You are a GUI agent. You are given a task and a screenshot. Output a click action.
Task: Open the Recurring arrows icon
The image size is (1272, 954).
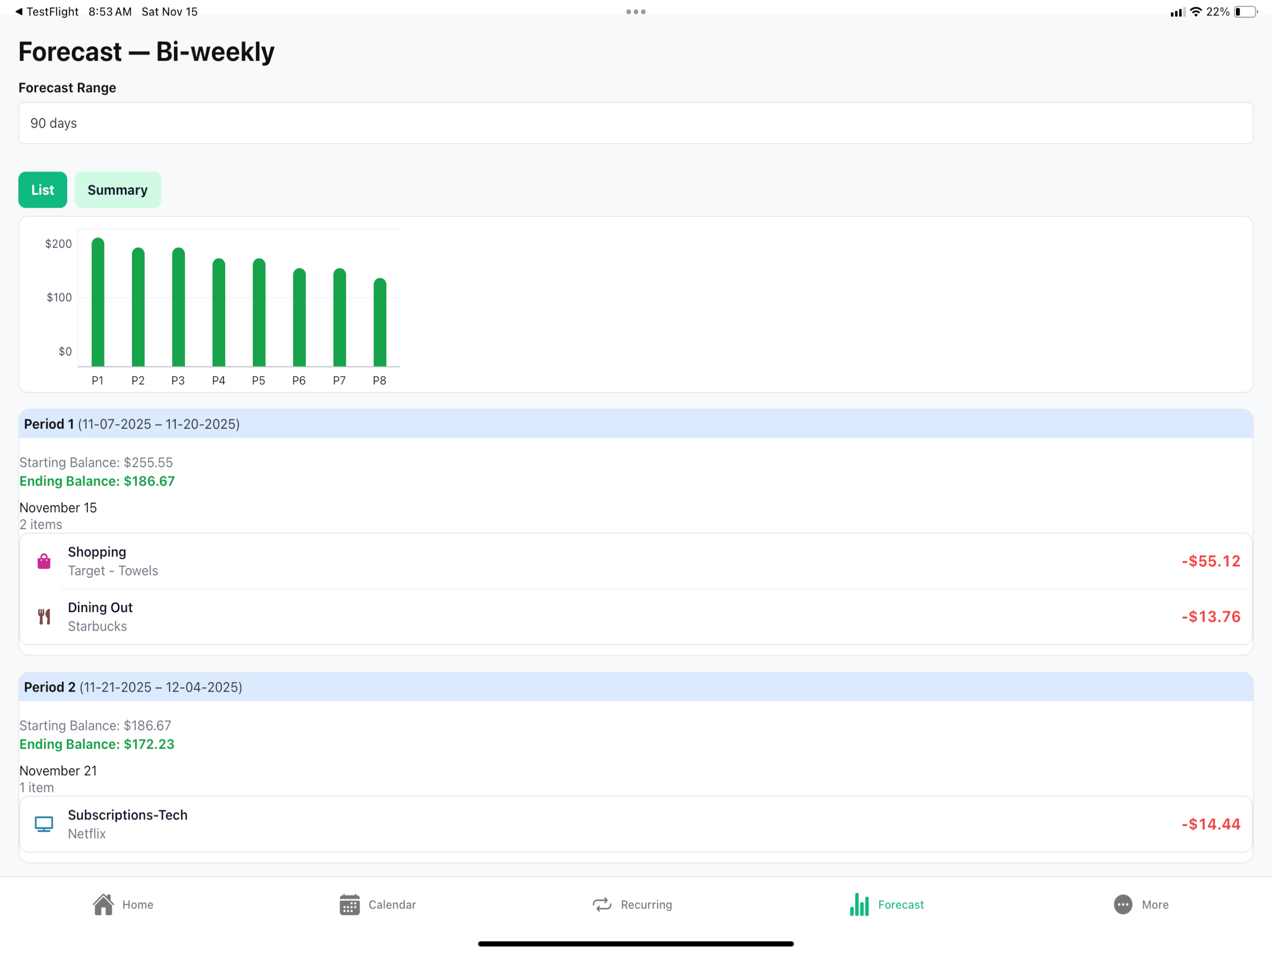602,905
